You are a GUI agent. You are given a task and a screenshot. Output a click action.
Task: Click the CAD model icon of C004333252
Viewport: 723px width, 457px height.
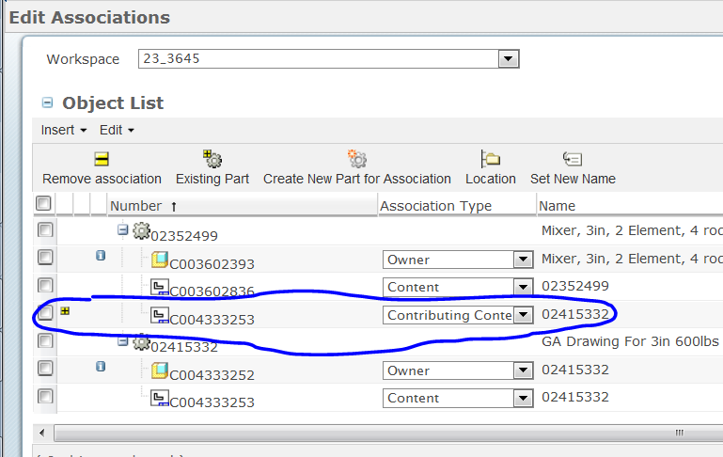160,370
